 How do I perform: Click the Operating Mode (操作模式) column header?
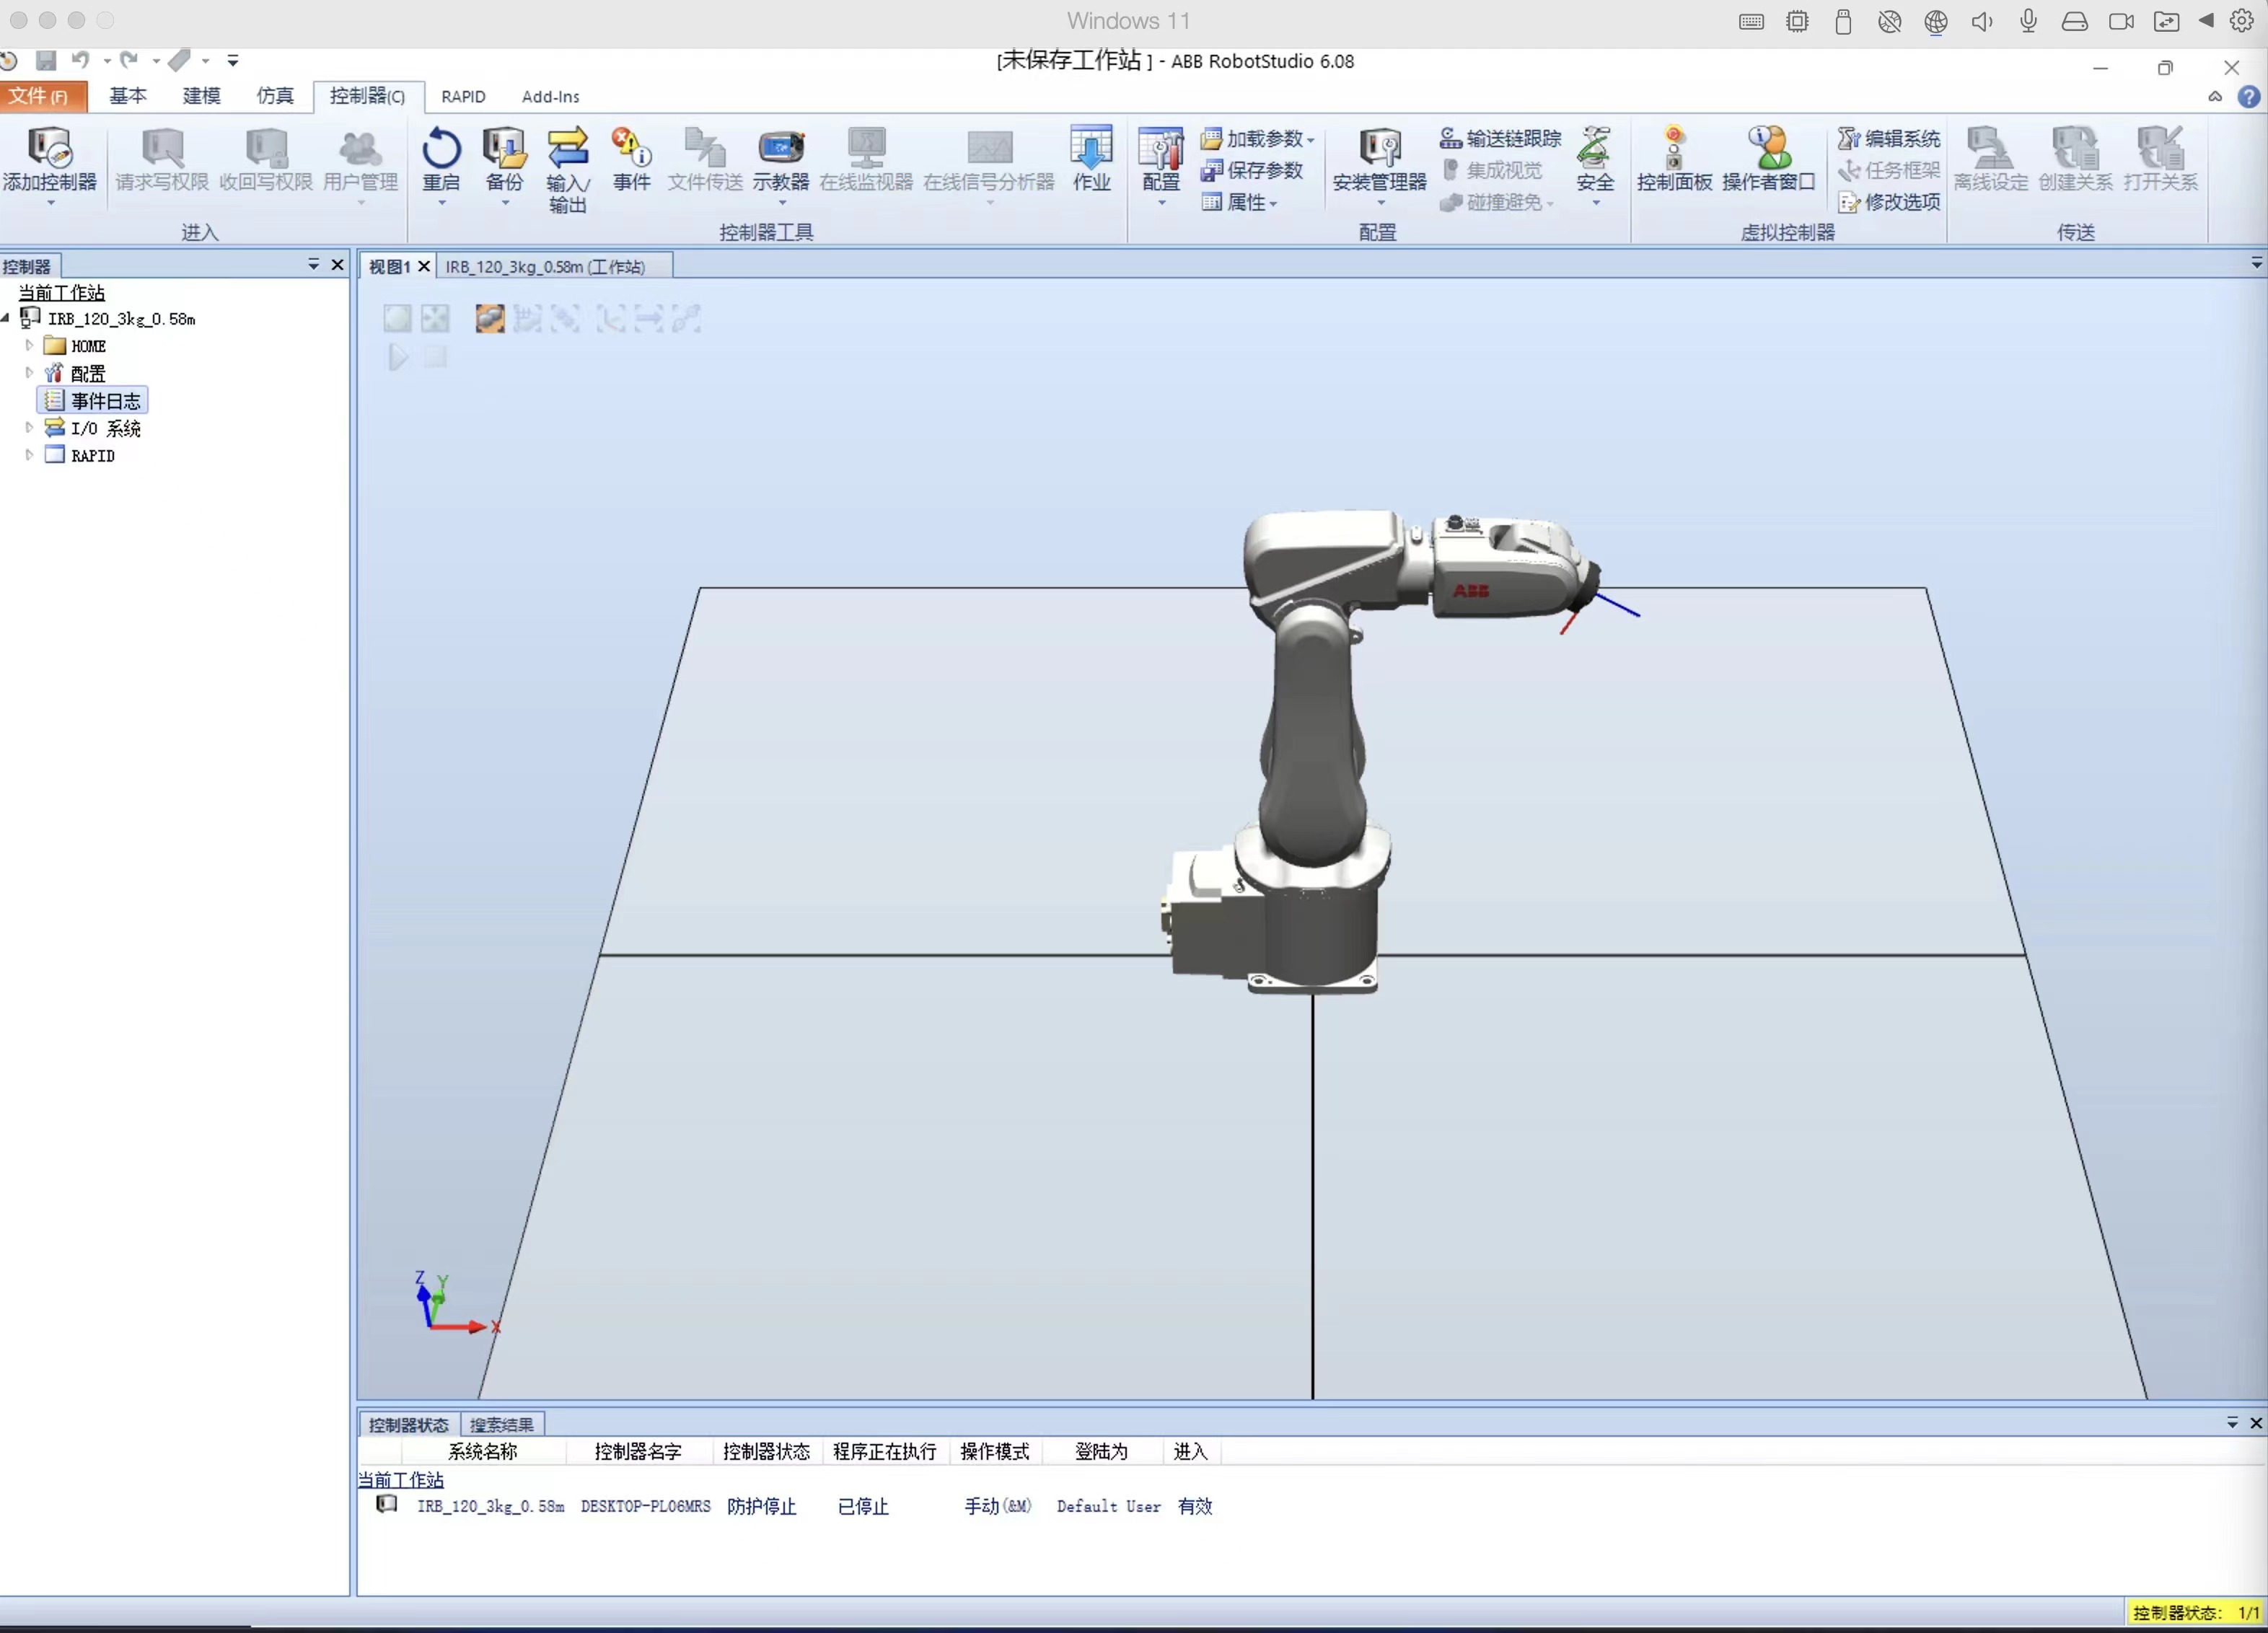click(994, 1451)
